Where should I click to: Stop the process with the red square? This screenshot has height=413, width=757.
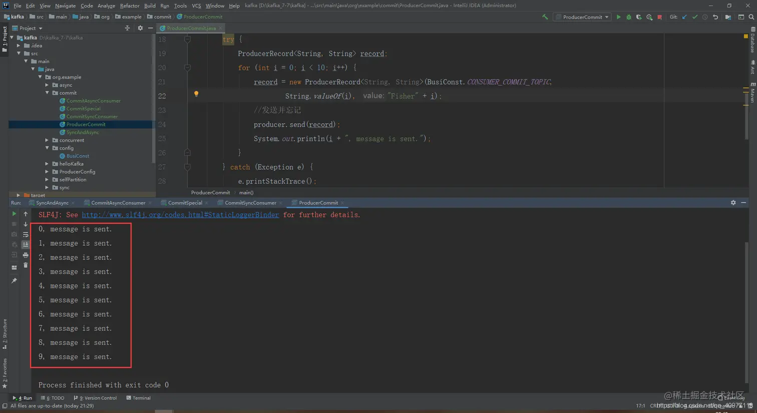(x=660, y=17)
